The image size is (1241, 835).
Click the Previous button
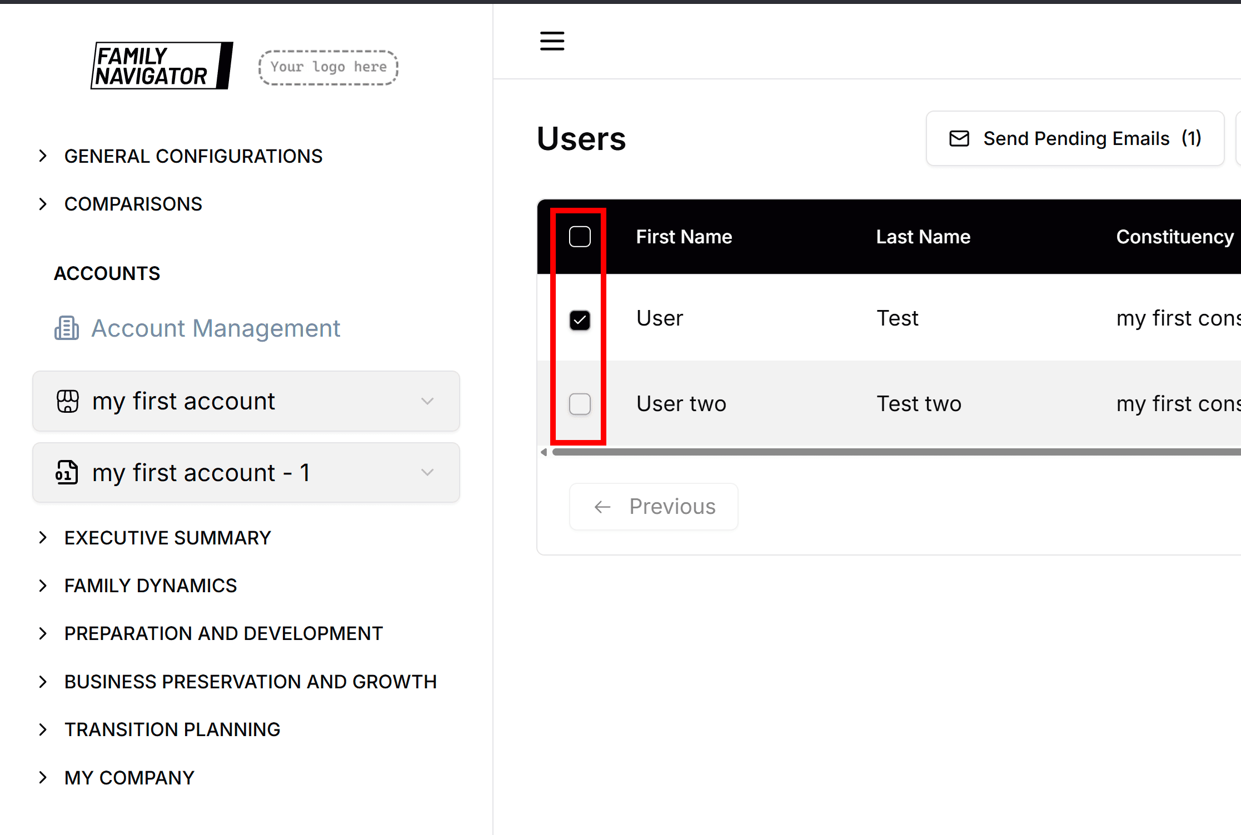(x=654, y=506)
